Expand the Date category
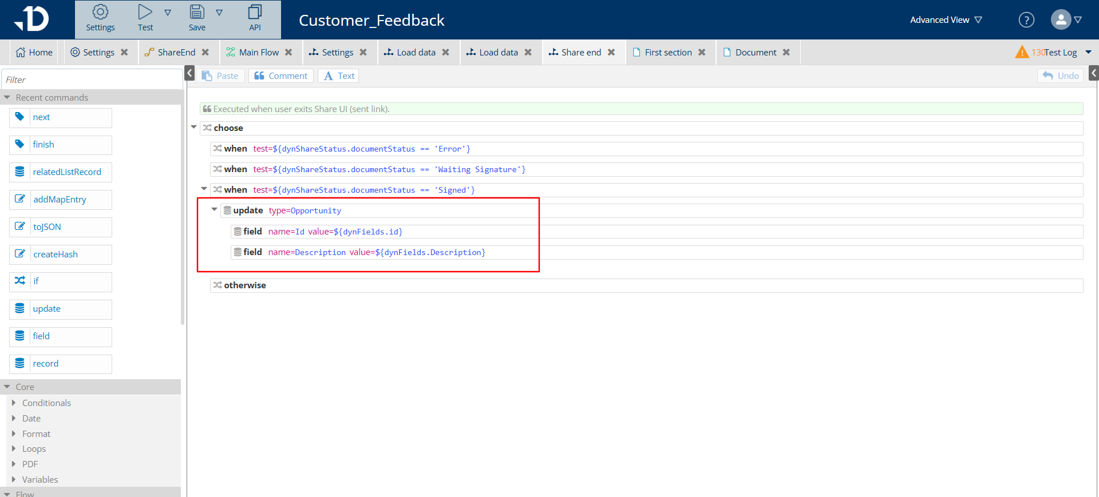Image resolution: width=1099 pixels, height=497 pixels. click(x=14, y=418)
